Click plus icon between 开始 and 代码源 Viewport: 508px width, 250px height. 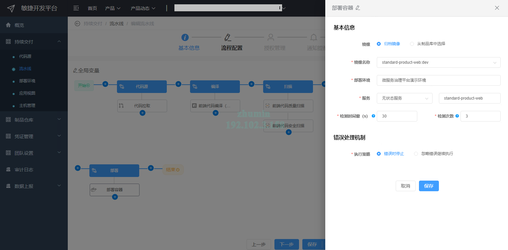click(105, 84)
